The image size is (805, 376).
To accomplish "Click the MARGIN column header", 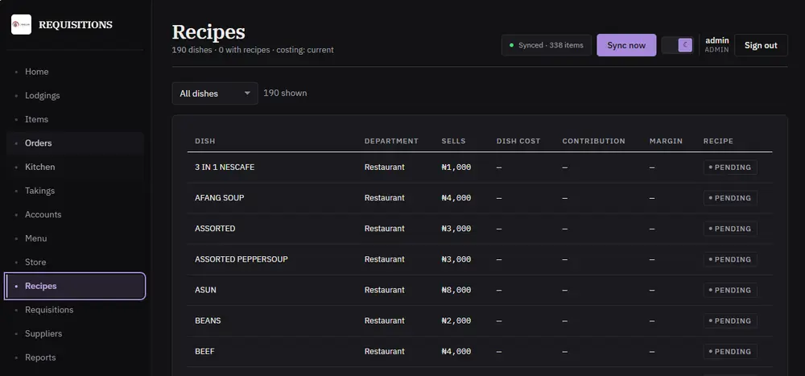I will click(x=666, y=141).
